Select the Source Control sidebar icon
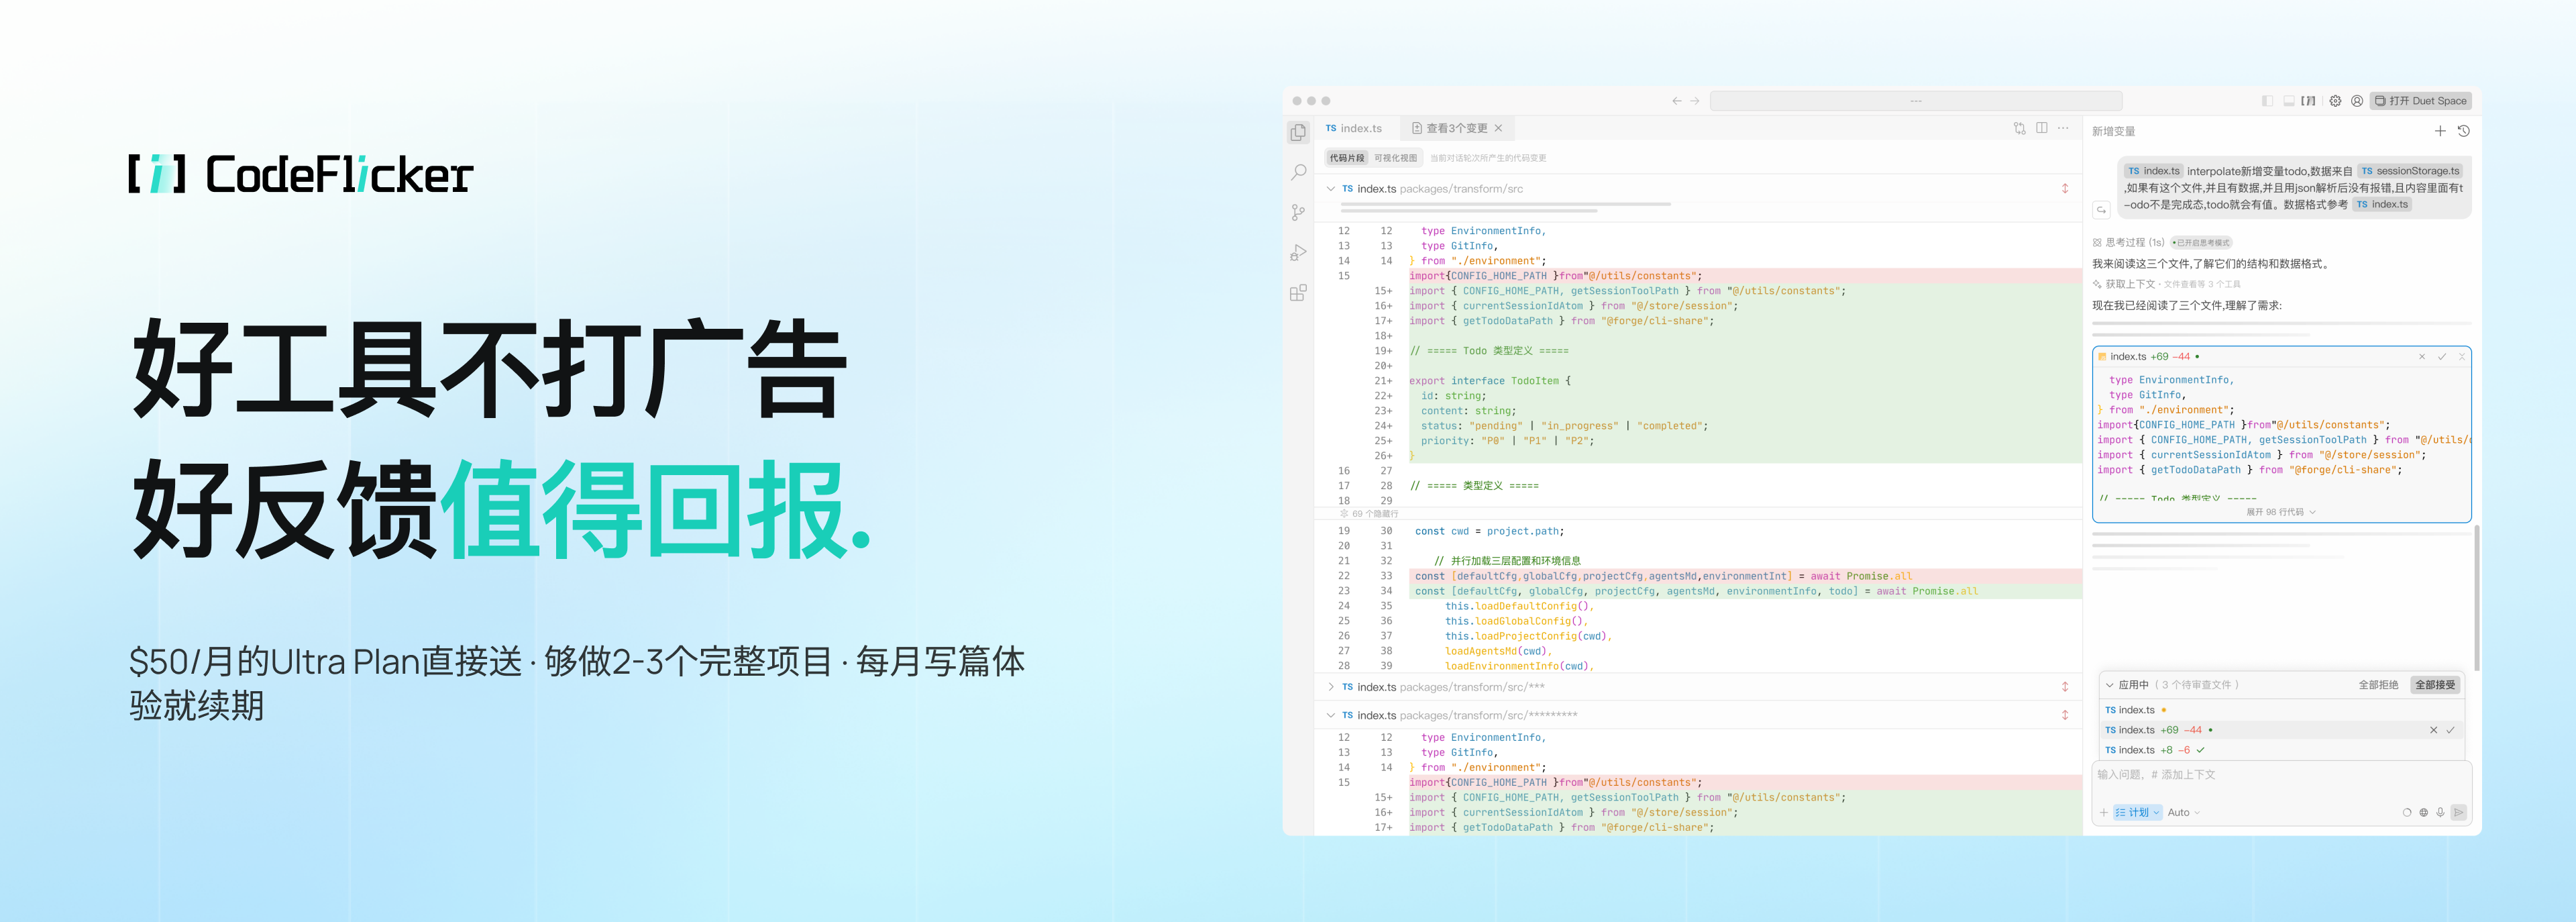This screenshot has height=922, width=2576. 1298,212
